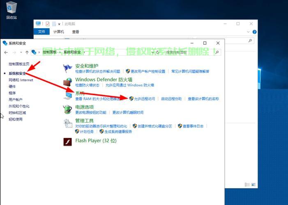Switch to details view in This PC window

(x=247, y=184)
